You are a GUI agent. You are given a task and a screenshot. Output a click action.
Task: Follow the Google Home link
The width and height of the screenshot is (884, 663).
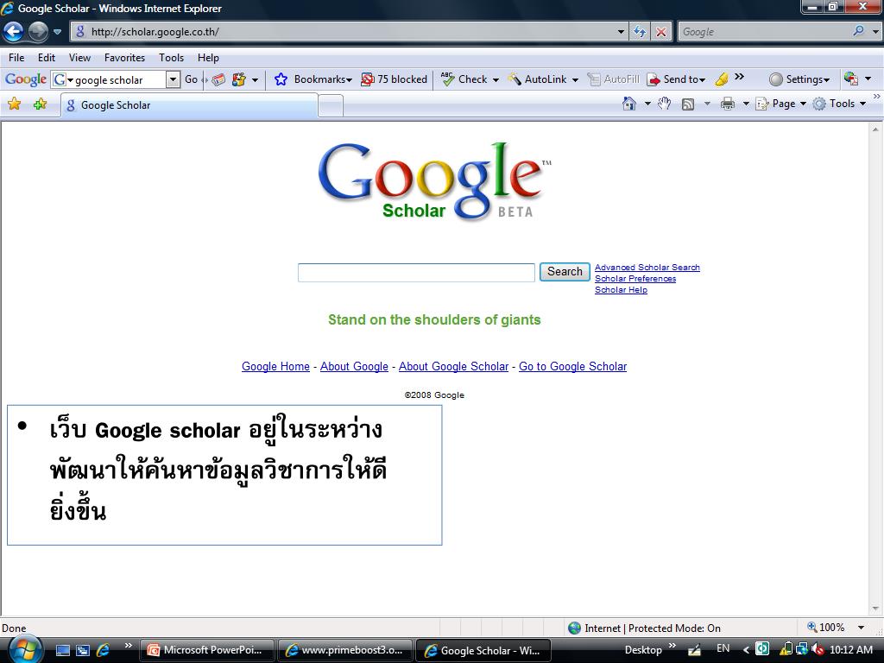coord(275,366)
